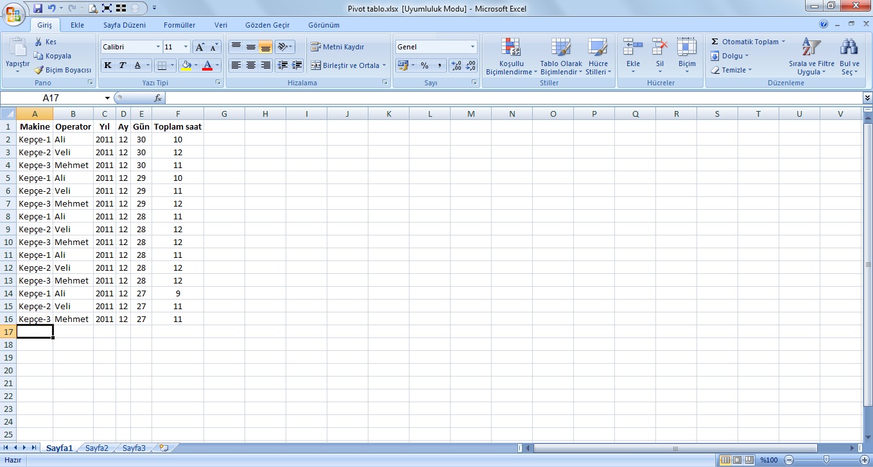The height and width of the screenshot is (467, 873).
Task: Toggle center text alignment
Action: point(251,65)
